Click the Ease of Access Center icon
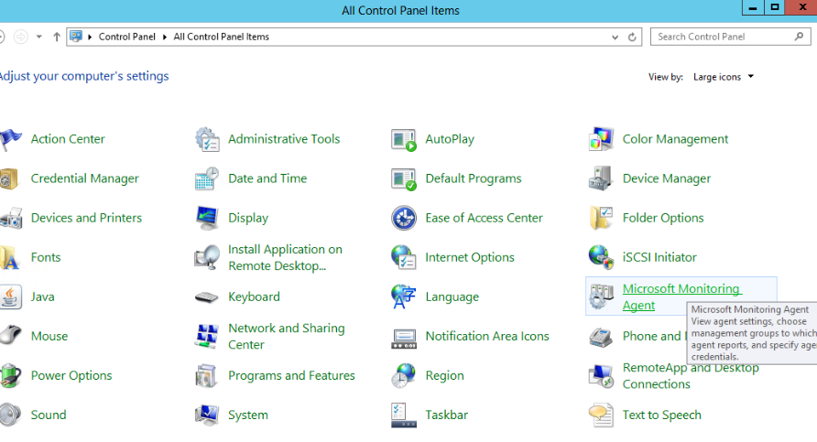Viewport: 817px width, 442px height. (x=404, y=218)
